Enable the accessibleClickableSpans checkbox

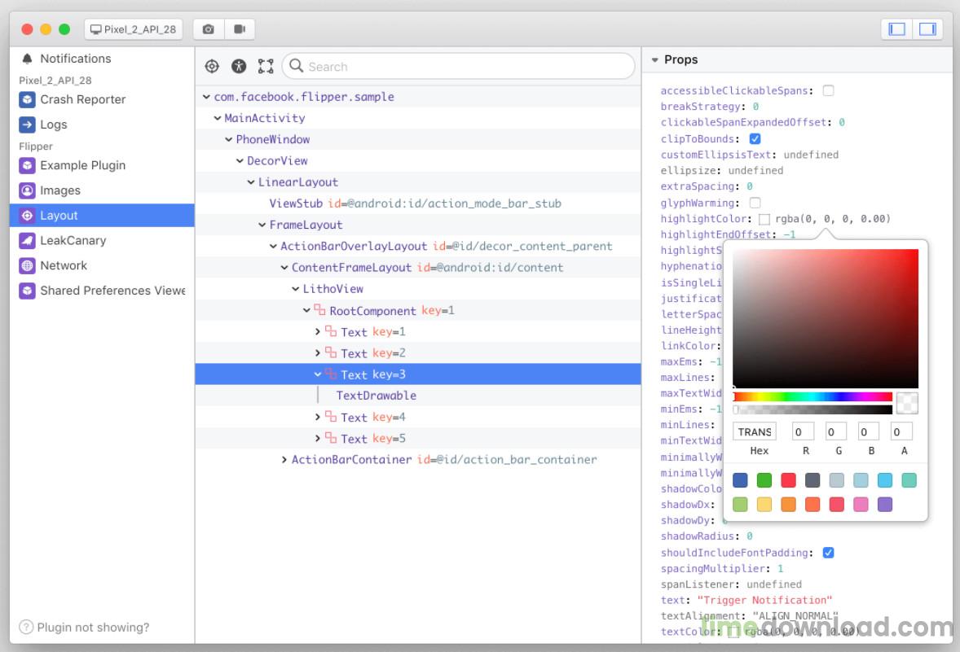tap(828, 91)
